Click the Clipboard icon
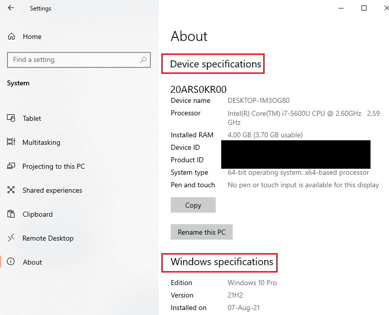Image resolution: width=389 pixels, height=315 pixels. (11, 214)
